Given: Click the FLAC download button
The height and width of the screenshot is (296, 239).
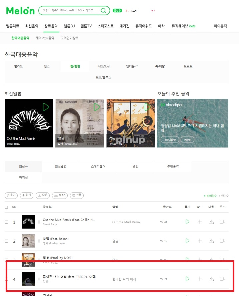Looking at the screenshot, I should click(x=60, y=195).
